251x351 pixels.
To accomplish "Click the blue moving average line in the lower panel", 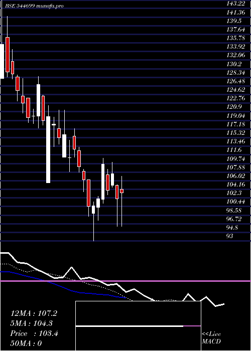I will point(63,286).
